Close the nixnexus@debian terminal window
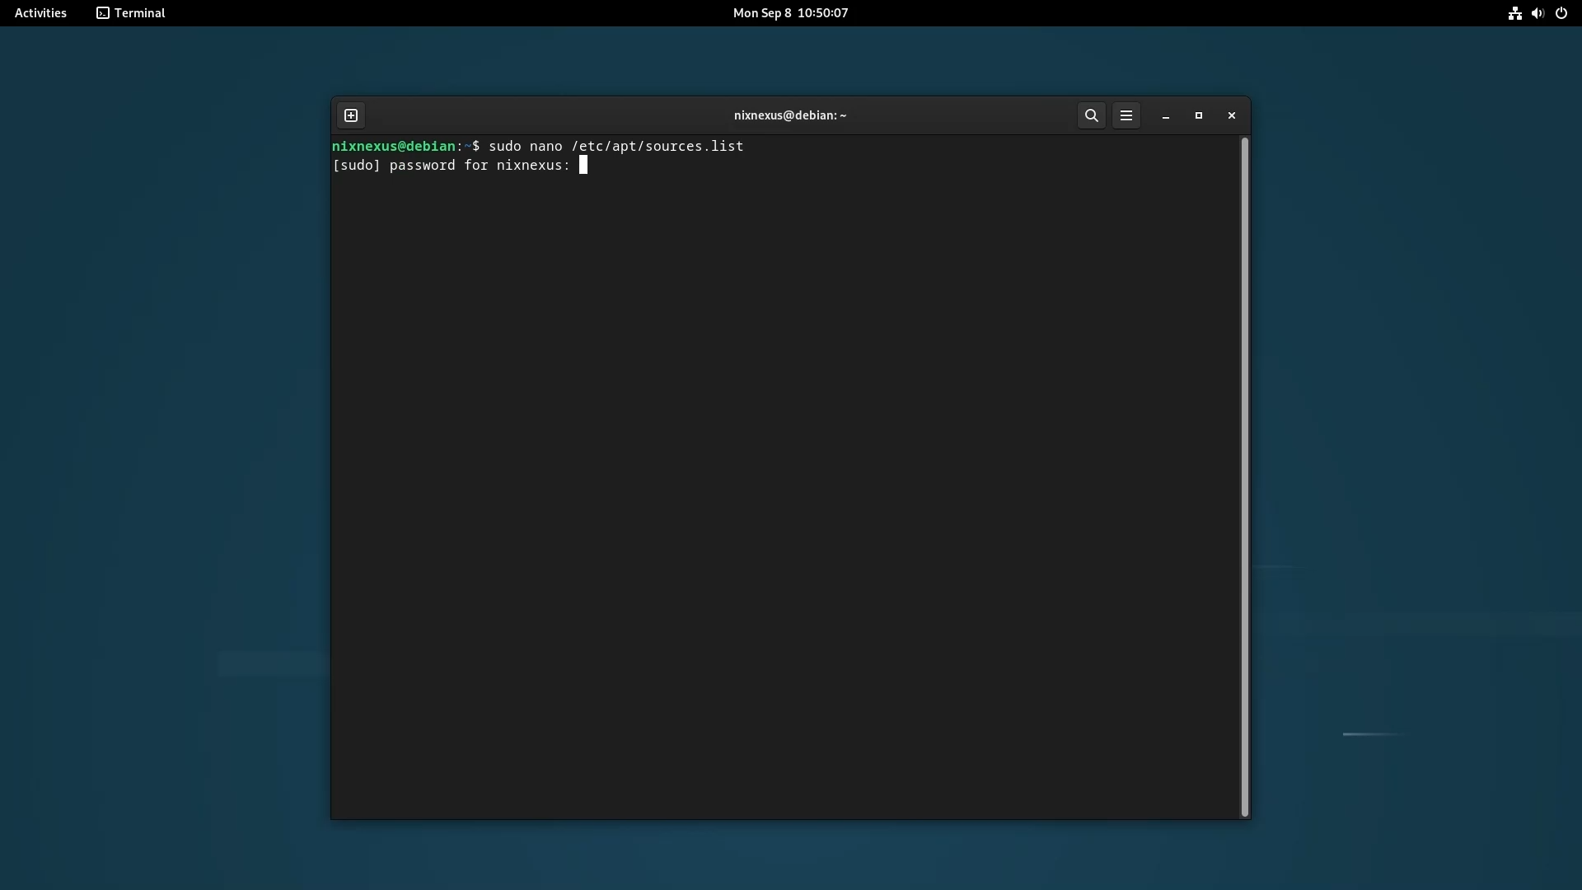The height and width of the screenshot is (890, 1582). tap(1232, 115)
